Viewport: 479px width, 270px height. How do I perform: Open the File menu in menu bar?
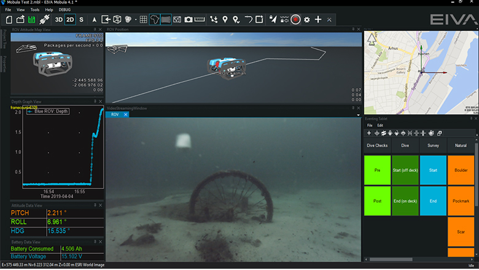(8, 10)
